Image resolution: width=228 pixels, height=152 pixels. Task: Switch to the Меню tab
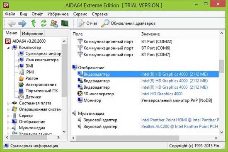[11, 33]
